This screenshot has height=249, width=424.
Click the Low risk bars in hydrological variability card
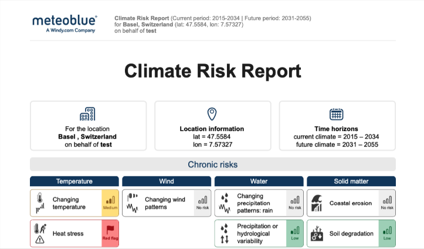(x=295, y=231)
